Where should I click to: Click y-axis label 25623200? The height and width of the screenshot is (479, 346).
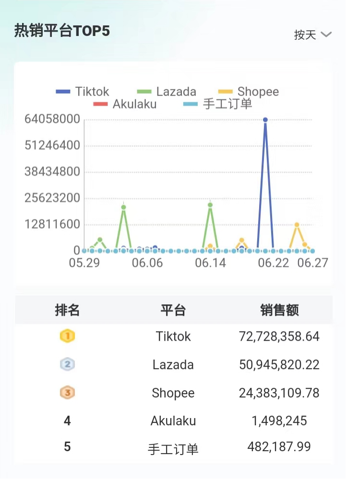52,198
